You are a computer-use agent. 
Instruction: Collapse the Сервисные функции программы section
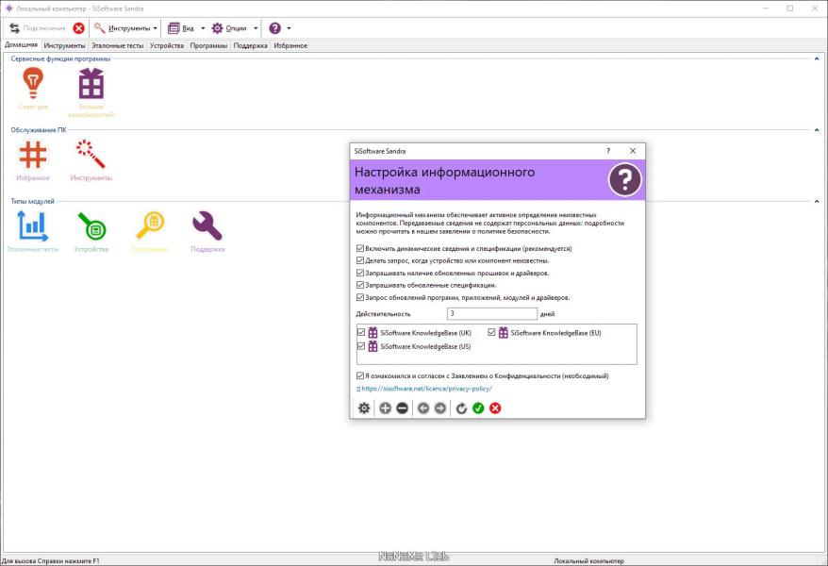817,59
